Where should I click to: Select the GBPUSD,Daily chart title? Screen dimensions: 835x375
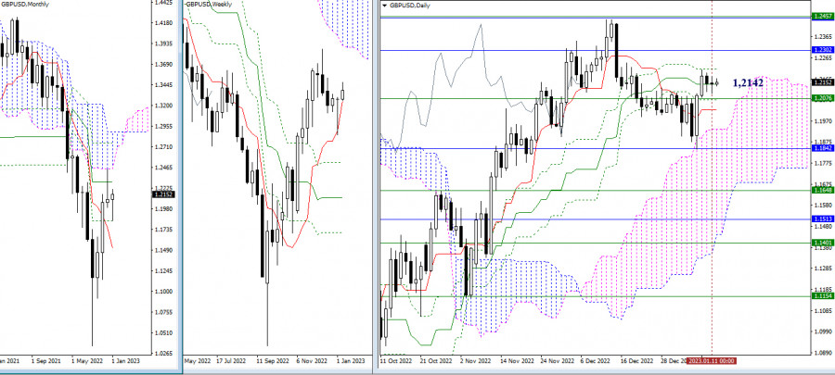409,6
